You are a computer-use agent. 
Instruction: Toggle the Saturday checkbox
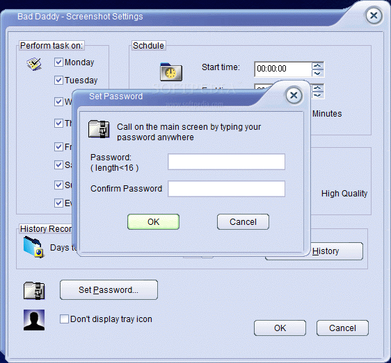[x=58, y=164]
